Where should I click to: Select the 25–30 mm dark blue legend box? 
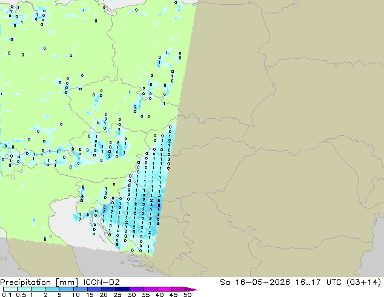[x=122, y=289]
